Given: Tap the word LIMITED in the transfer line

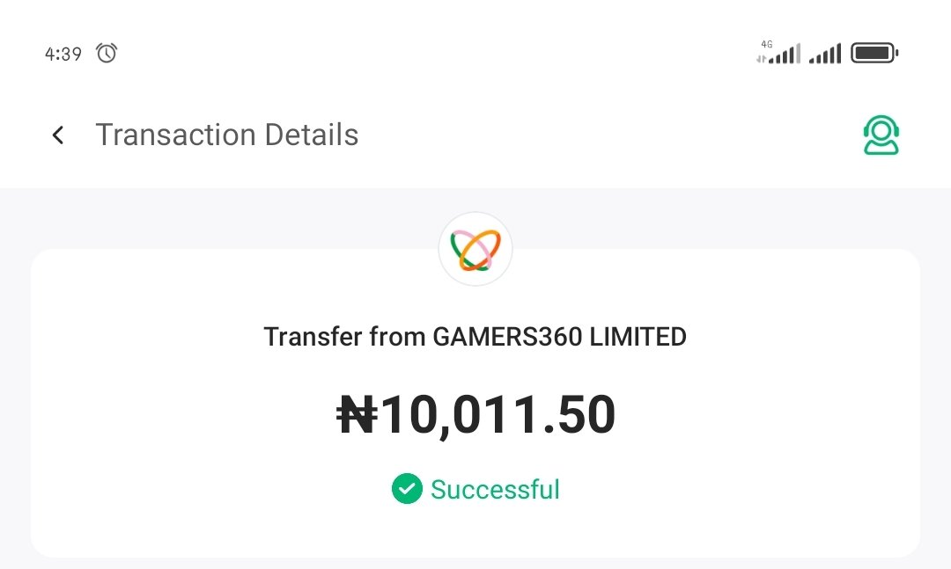Looking at the screenshot, I should pyautogui.click(x=638, y=337).
